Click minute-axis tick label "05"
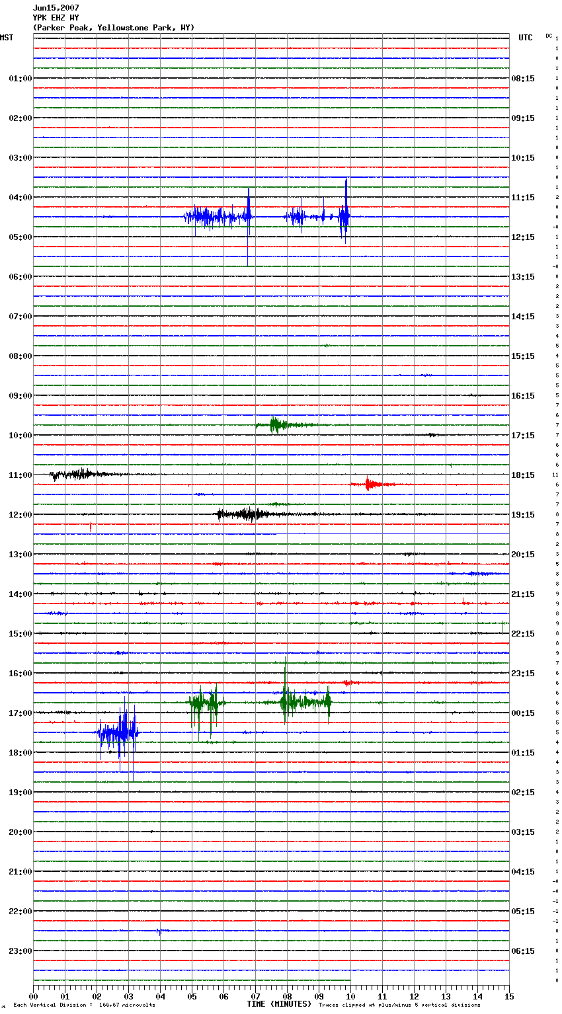 pyautogui.click(x=192, y=996)
